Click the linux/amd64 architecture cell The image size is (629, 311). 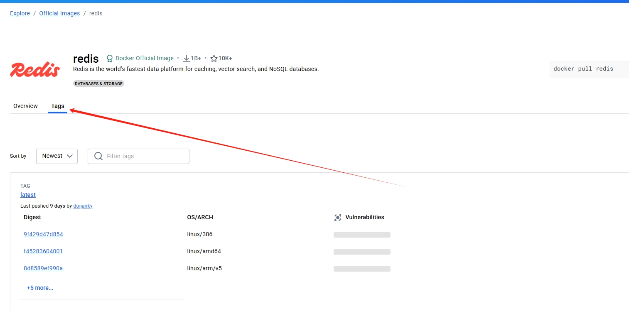coord(204,251)
